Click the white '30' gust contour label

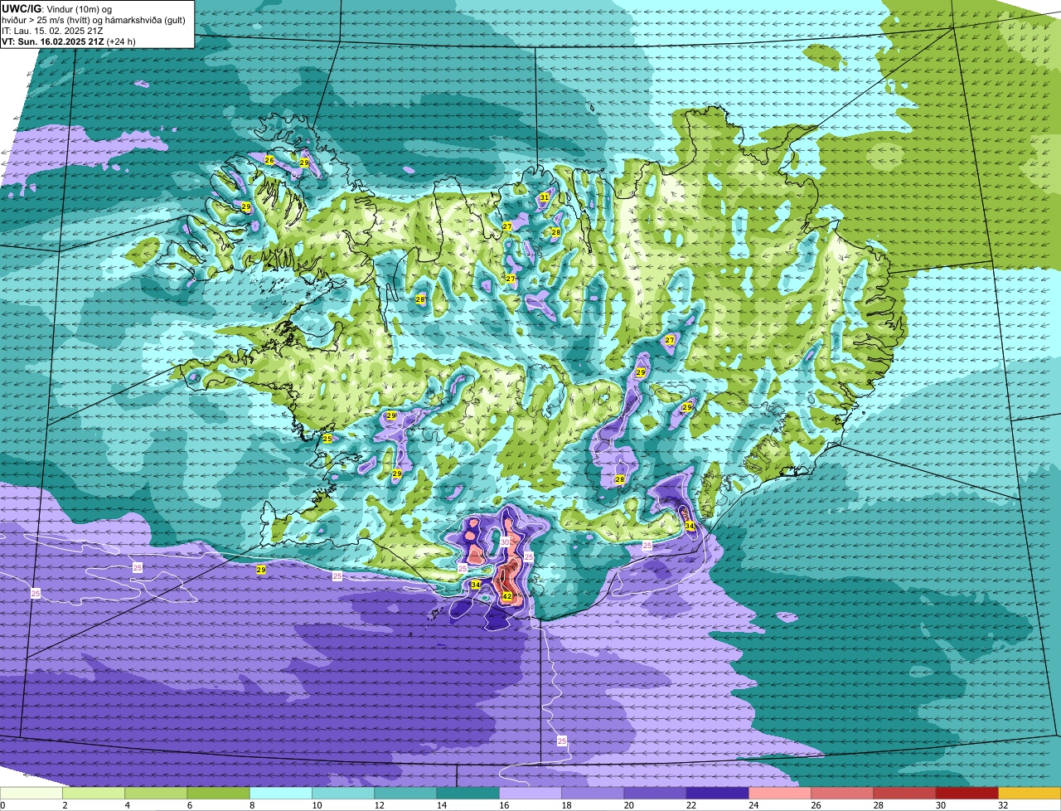pos(505,541)
